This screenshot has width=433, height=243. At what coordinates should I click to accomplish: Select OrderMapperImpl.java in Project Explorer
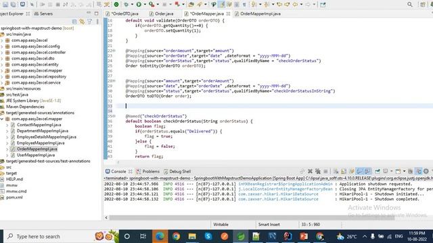pyautogui.click(x=37, y=149)
